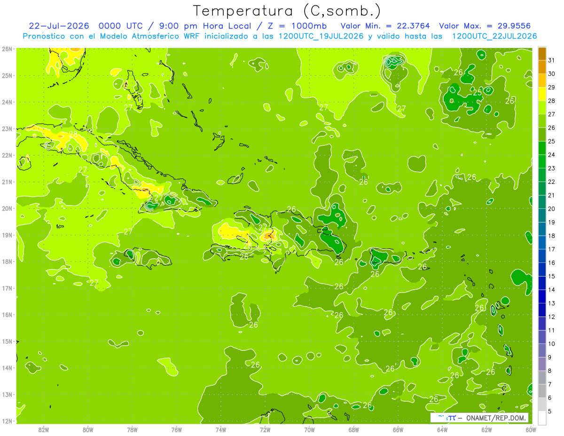Click the '62W' longitude axis label
Viewport: 564px width, 436px height.
486,429
